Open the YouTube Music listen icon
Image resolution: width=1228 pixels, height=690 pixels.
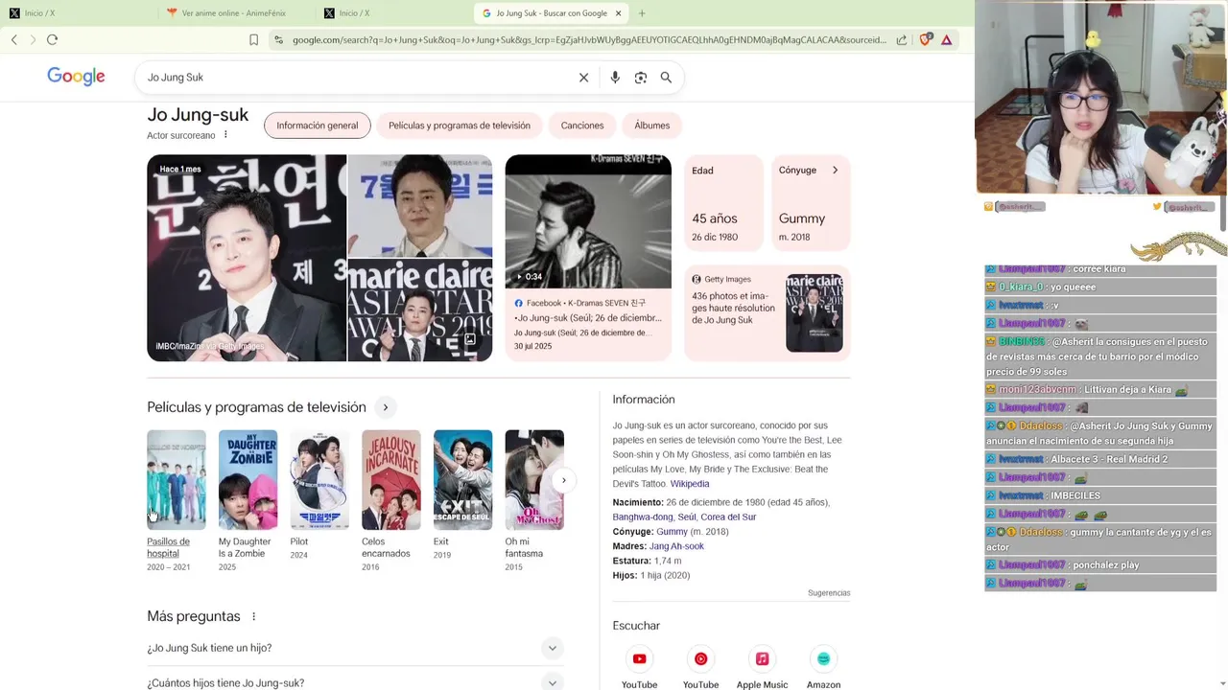pyautogui.click(x=700, y=658)
